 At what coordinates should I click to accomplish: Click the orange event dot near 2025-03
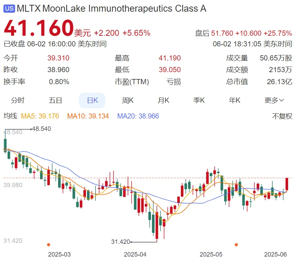[x=48, y=245]
